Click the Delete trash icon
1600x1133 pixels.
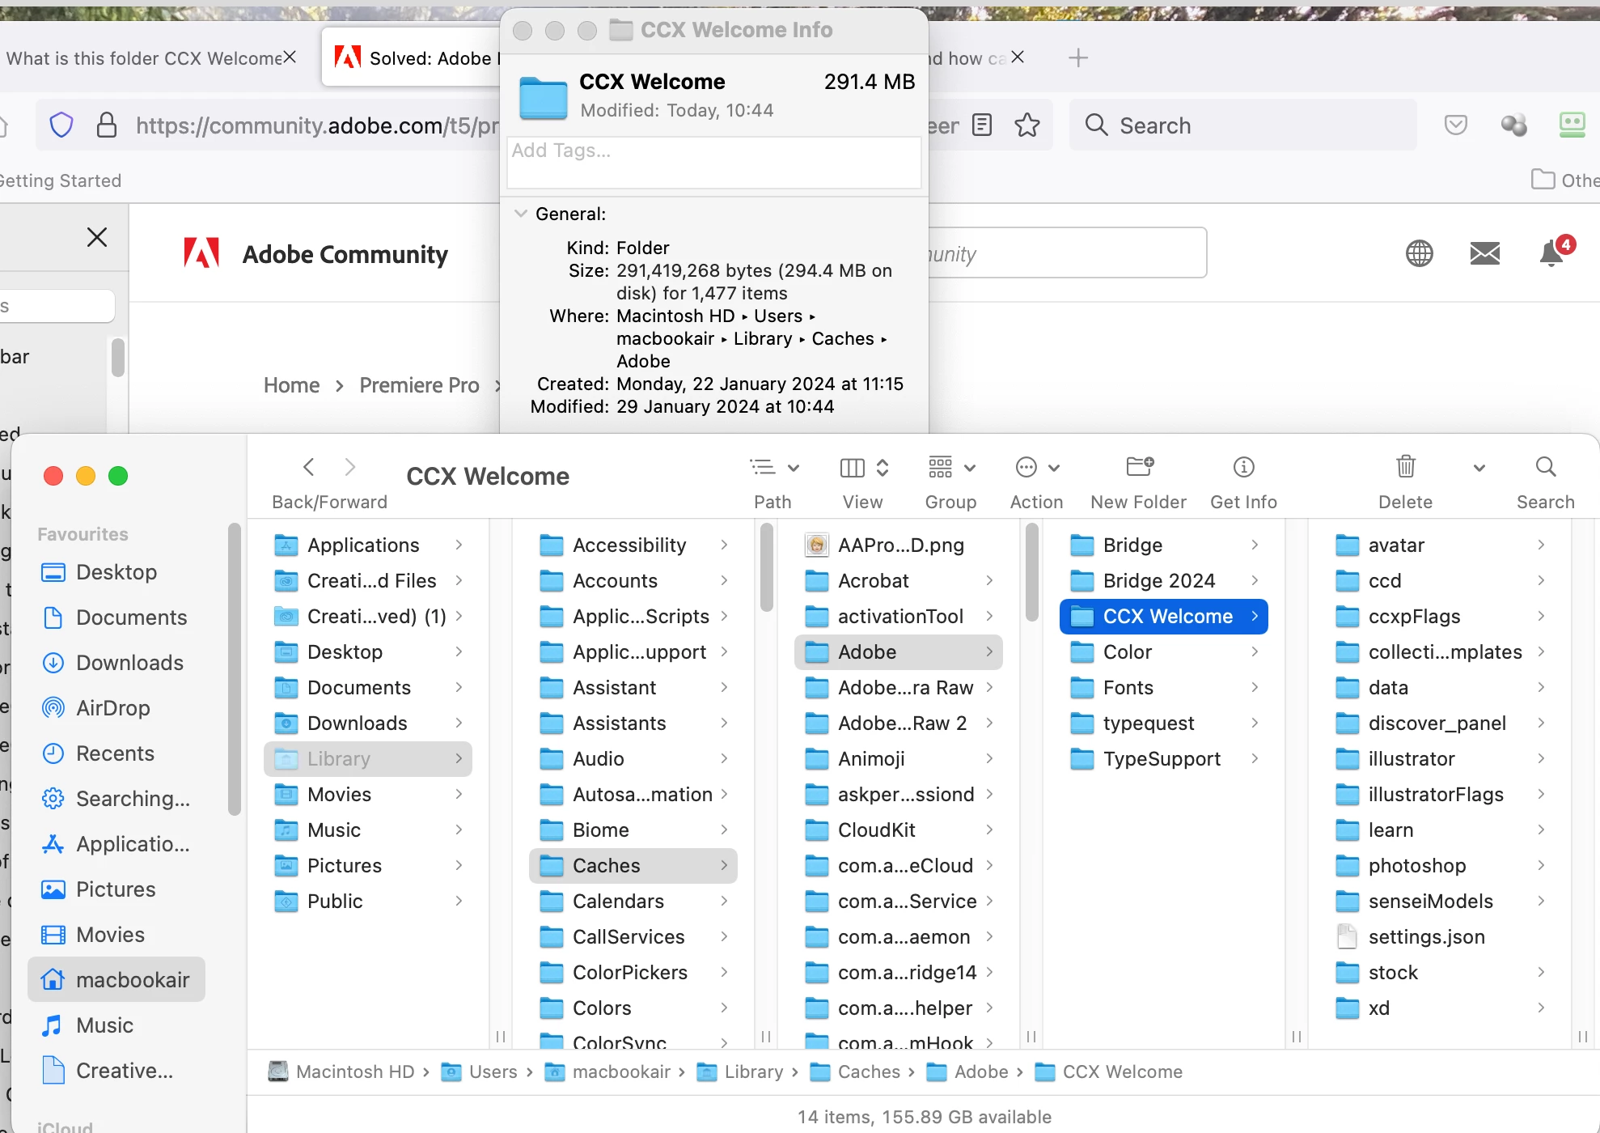tap(1405, 467)
